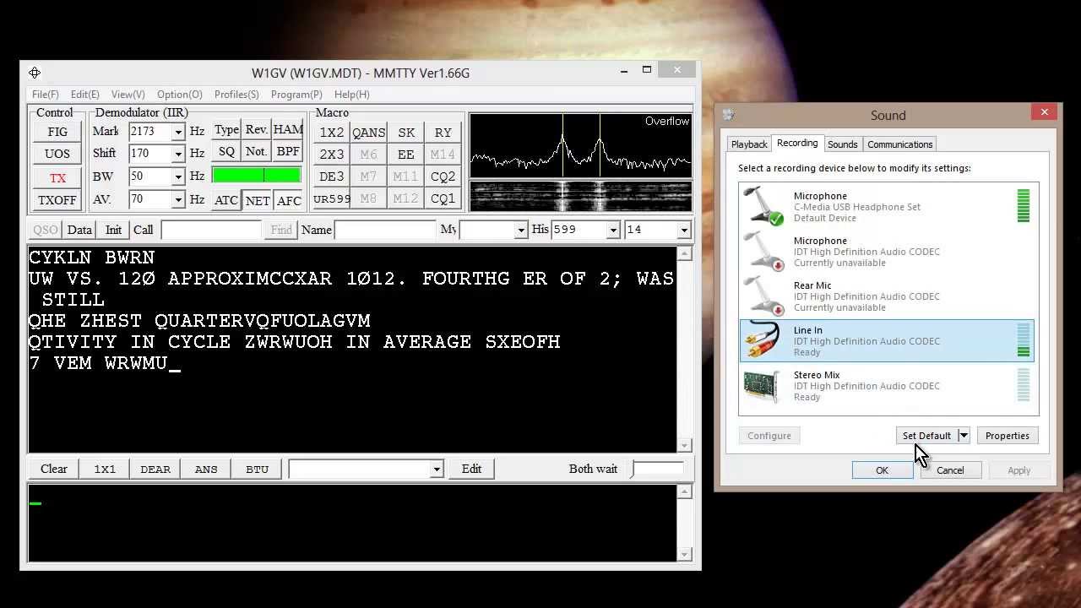The height and width of the screenshot is (608, 1081).
Task: Toggle the BPF band pass filter
Action: click(x=288, y=152)
